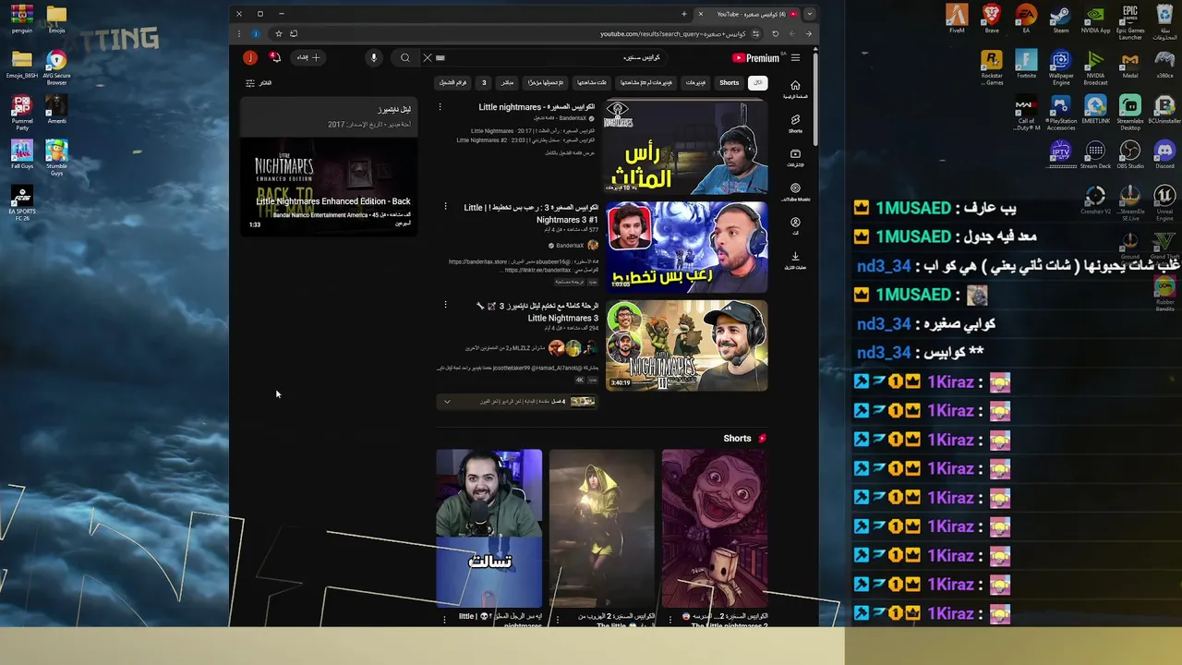Reload the page in Brave
This screenshot has width=1182, height=665.
pyautogui.click(x=776, y=34)
